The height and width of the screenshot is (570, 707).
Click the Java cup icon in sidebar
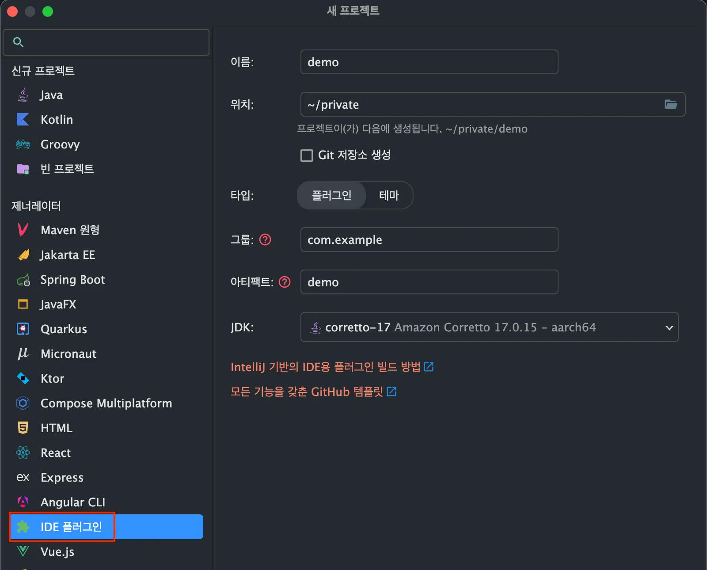[x=23, y=95]
